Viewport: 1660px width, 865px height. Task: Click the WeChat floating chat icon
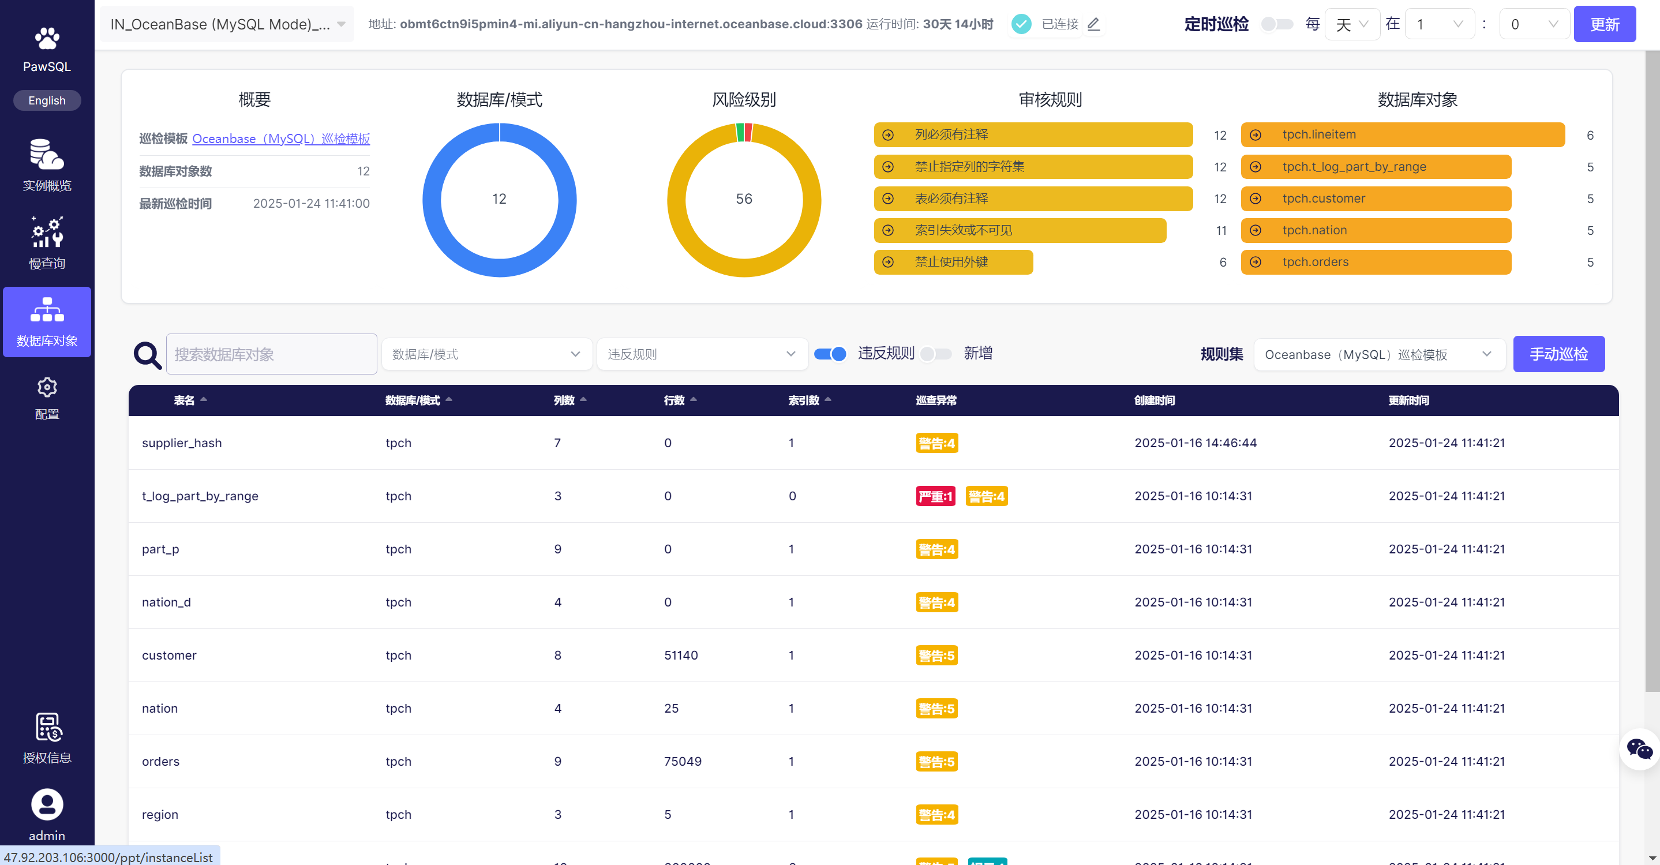click(x=1639, y=749)
